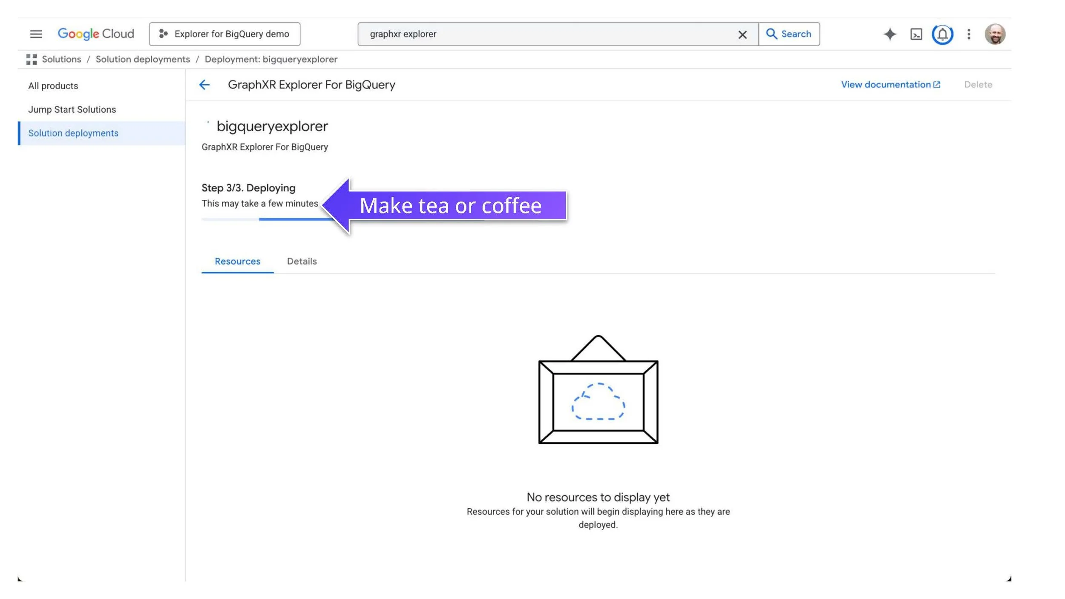Click the Delete button

978,84
